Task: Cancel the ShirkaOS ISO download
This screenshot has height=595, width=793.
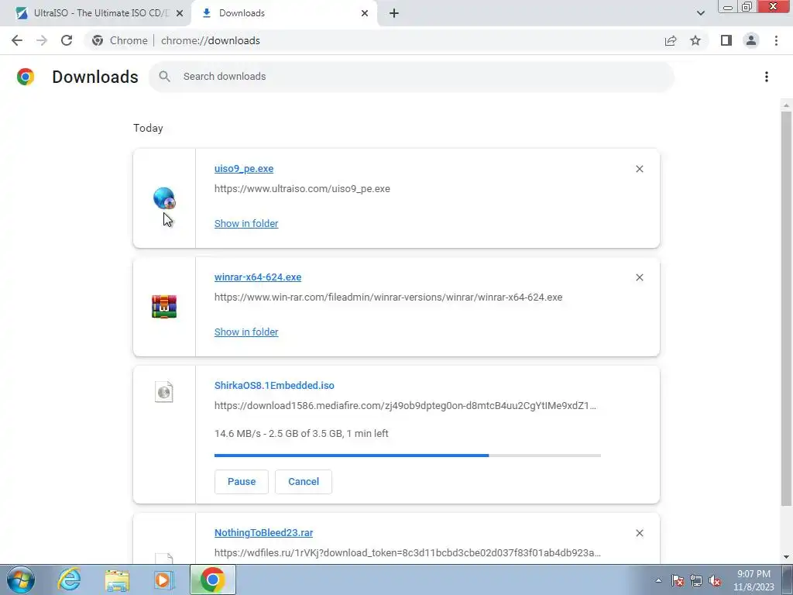Action: click(x=304, y=482)
